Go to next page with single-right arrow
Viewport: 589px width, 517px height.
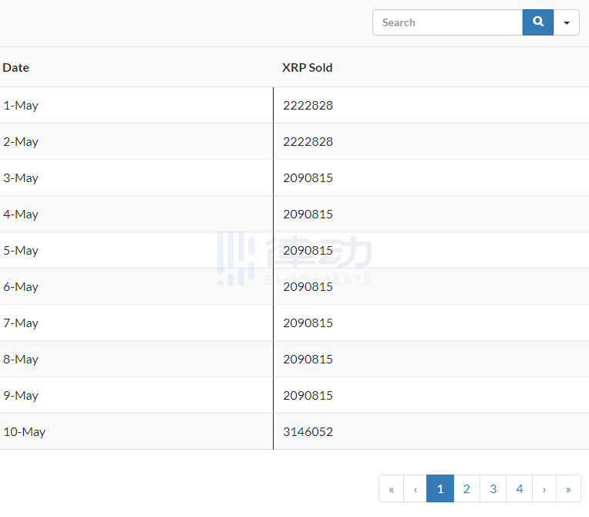(544, 488)
